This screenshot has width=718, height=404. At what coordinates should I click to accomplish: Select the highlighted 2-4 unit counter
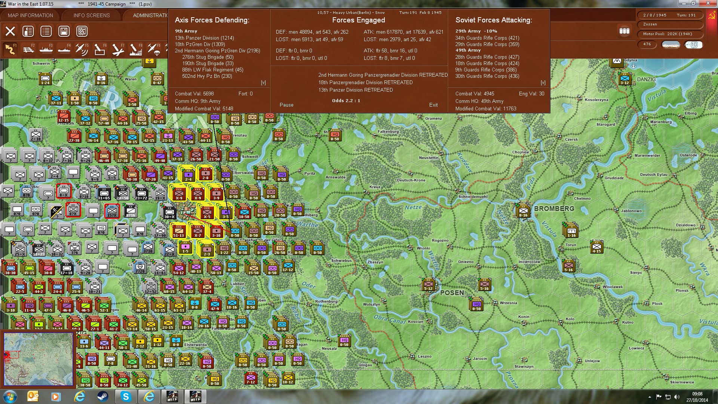tap(188, 174)
